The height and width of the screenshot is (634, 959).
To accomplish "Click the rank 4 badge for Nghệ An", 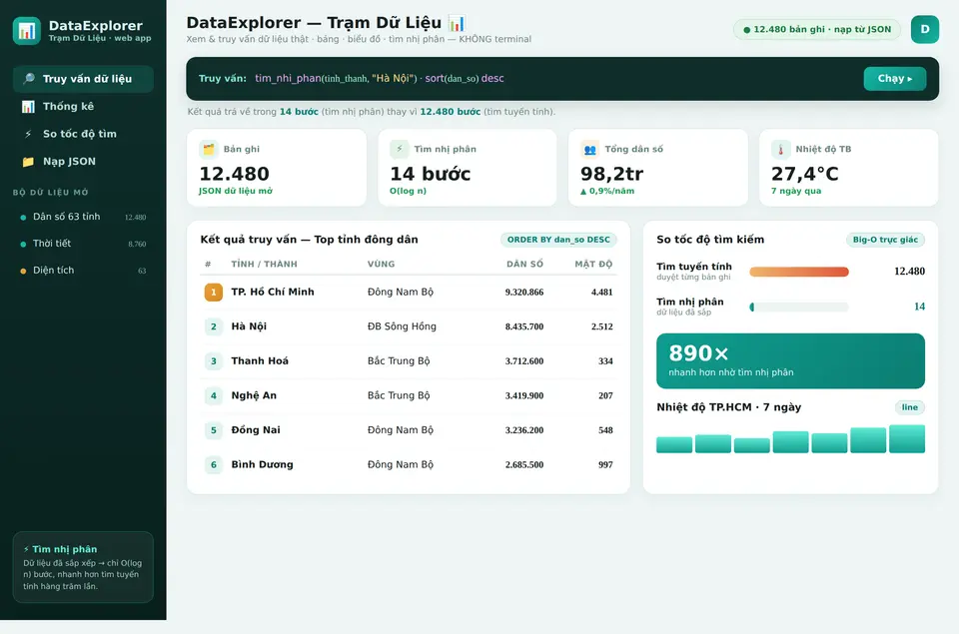I will pos(214,395).
